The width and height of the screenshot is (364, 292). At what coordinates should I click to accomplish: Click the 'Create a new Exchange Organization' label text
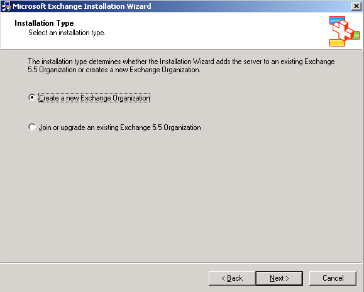pyautogui.click(x=94, y=98)
